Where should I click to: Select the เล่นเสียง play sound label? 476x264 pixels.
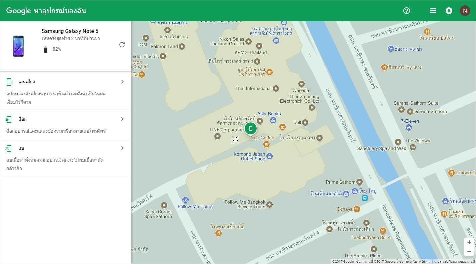pos(27,82)
